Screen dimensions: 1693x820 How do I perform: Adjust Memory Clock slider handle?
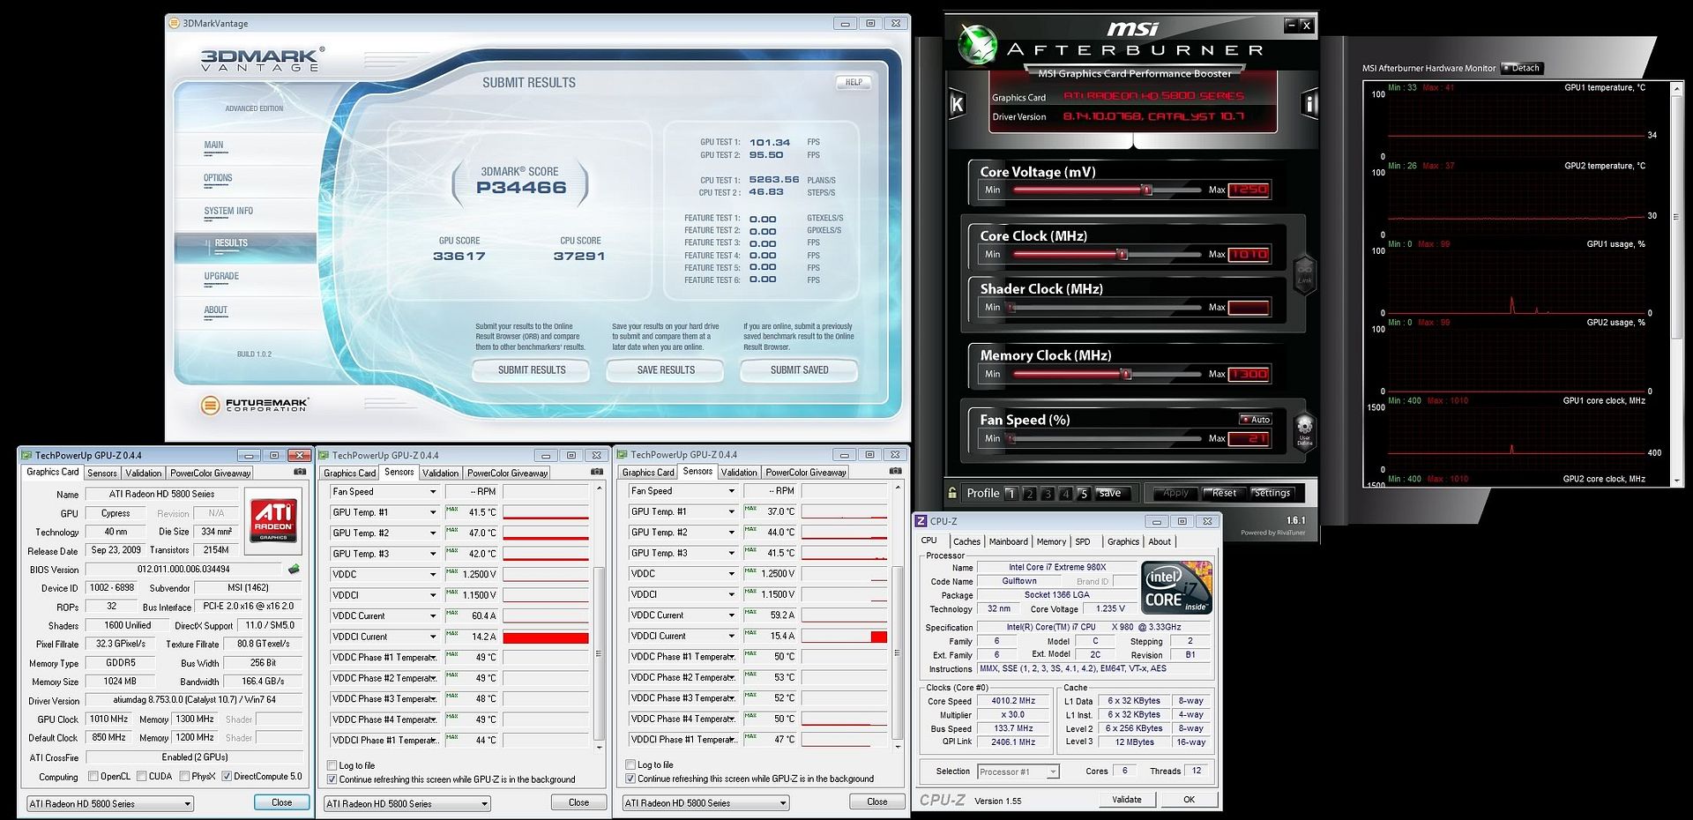(x=1126, y=375)
